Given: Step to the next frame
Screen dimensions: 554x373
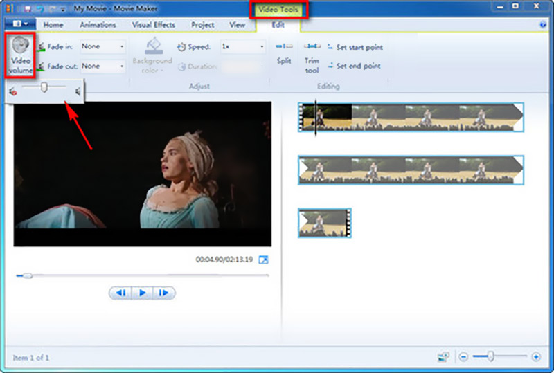Looking at the screenshot, I should click(x=163, y=293).
